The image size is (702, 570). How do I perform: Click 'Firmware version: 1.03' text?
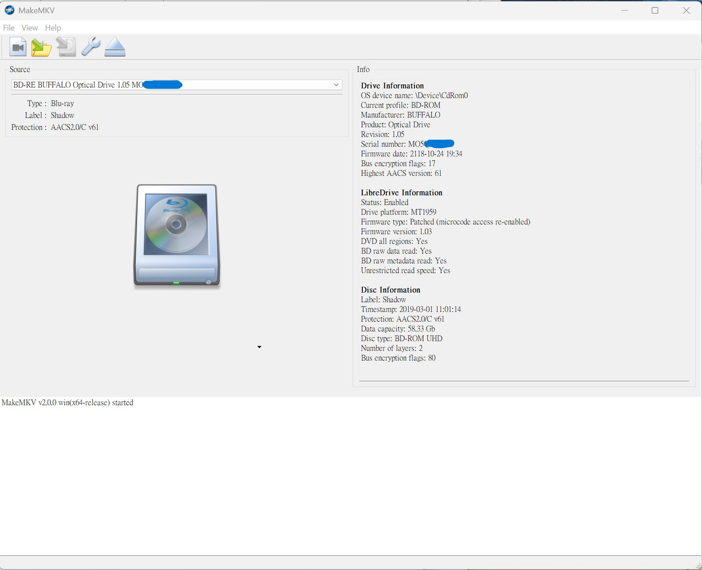(396, 232)
